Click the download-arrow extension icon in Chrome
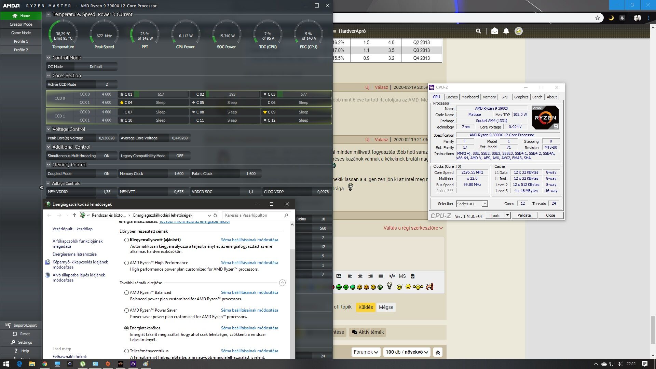Screen dimensions: 656x369 click(x=622, y=18)
